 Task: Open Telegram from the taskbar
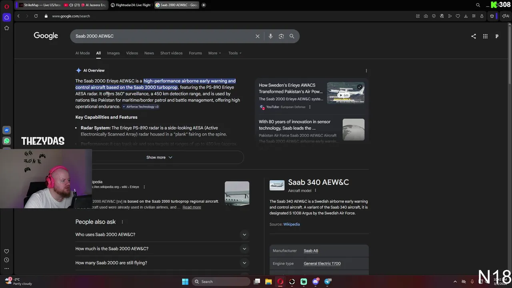pos(328,282)
